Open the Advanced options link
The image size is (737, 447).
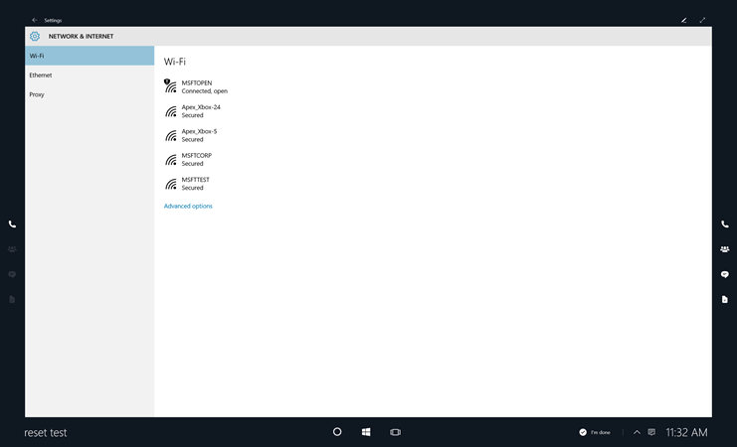tap(188, 207)
